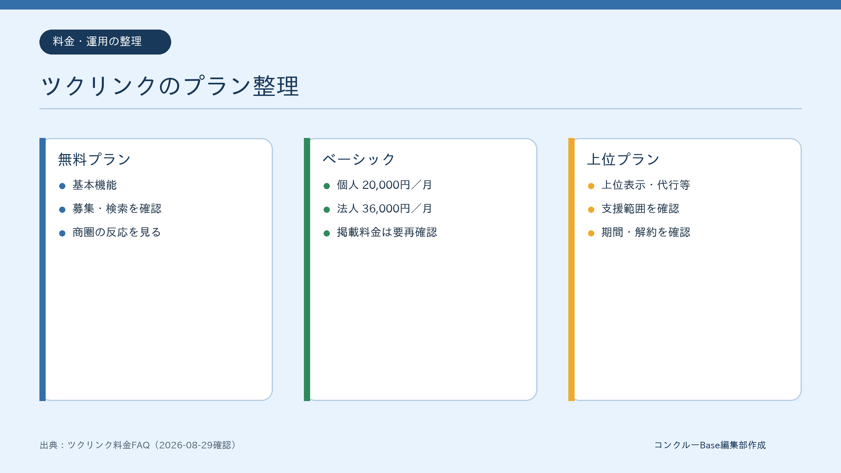Click the line '掲載料金は要再確認'
This screenshot has height=473, width=841.
click(x=387, y=232)
